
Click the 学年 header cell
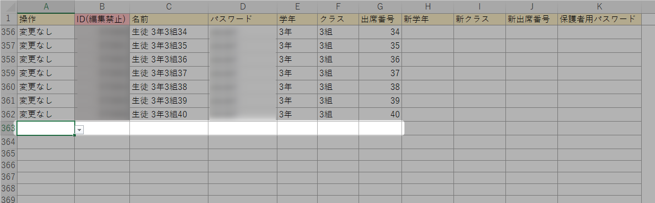click(x=297, y=19)
